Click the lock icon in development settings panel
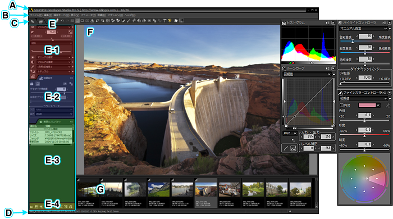Screen dimensions: 393x219 tap(32, 84)
